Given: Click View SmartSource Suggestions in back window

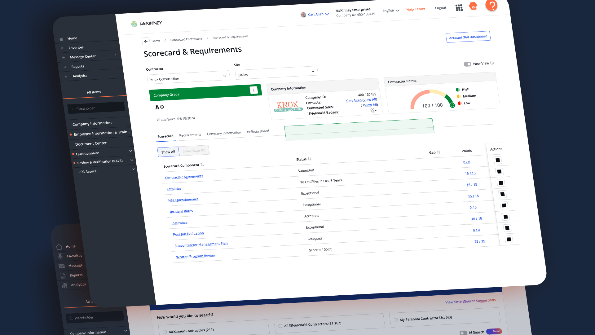Looking at the screenshot, I should coord(470,301).
